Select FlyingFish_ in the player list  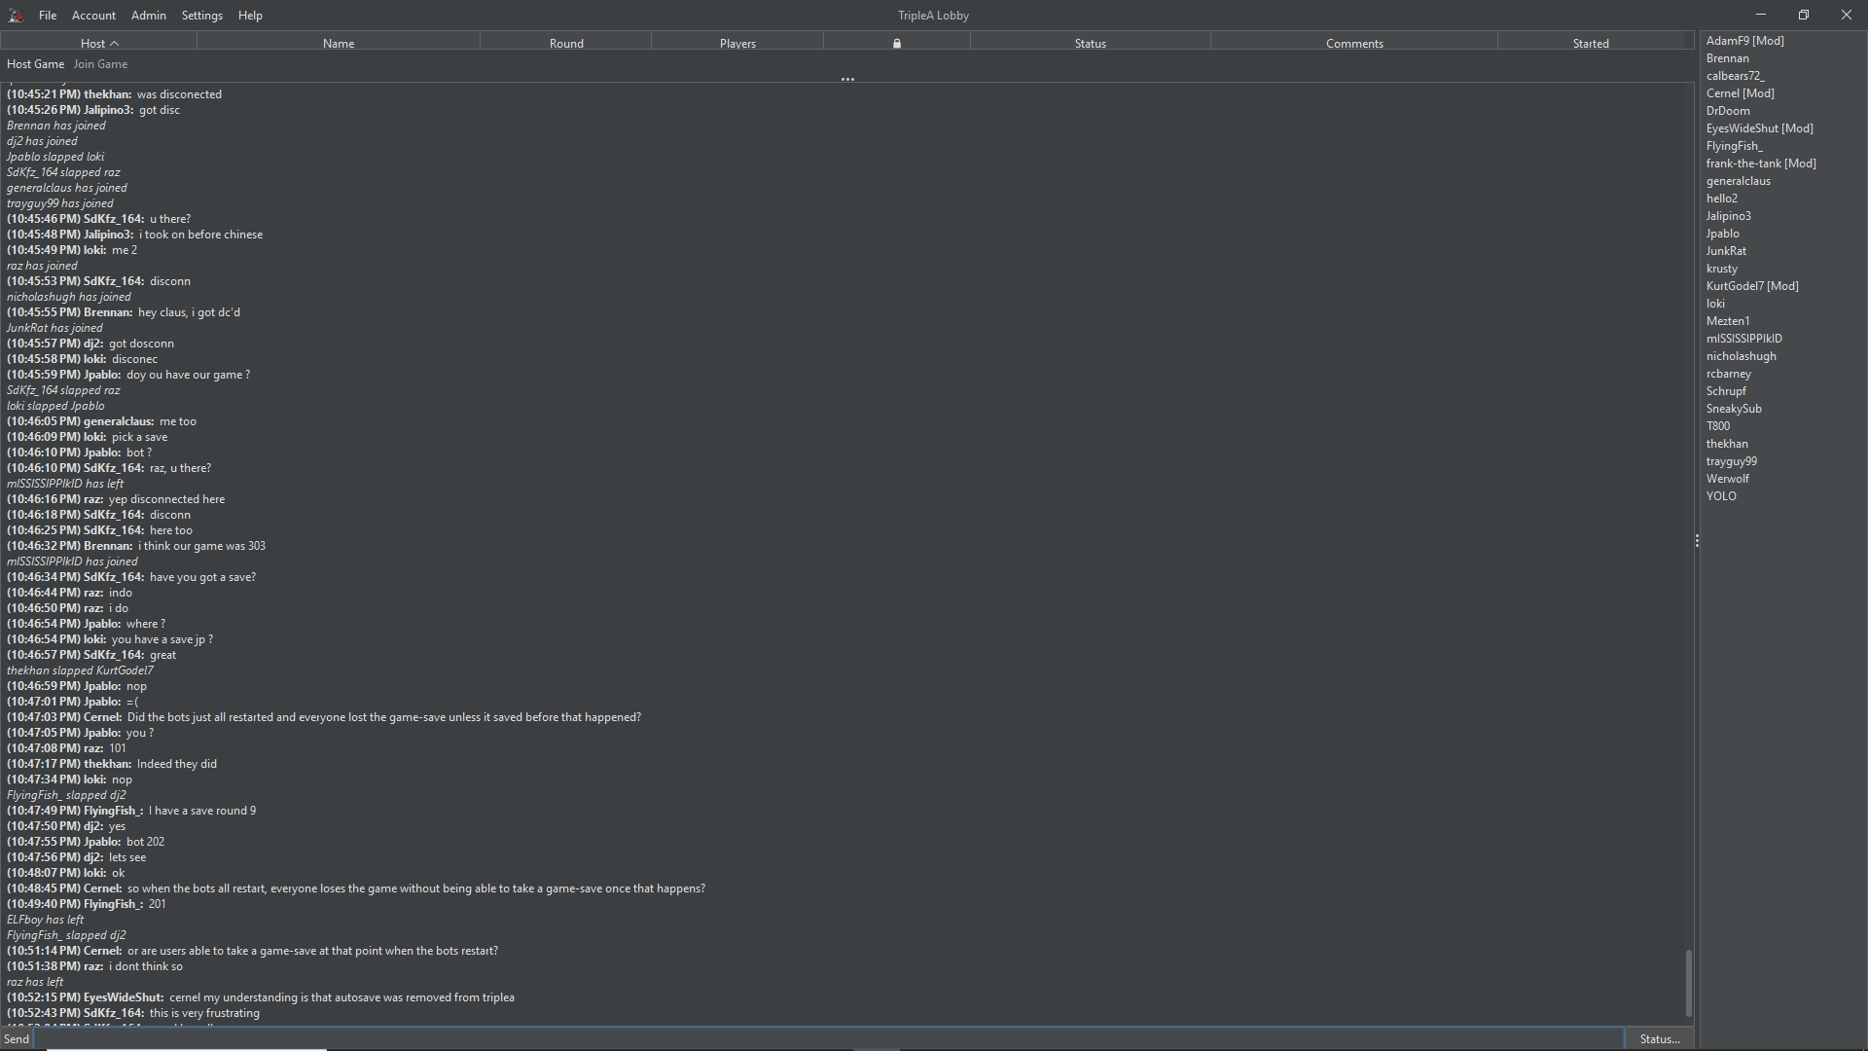[1734, 146]
